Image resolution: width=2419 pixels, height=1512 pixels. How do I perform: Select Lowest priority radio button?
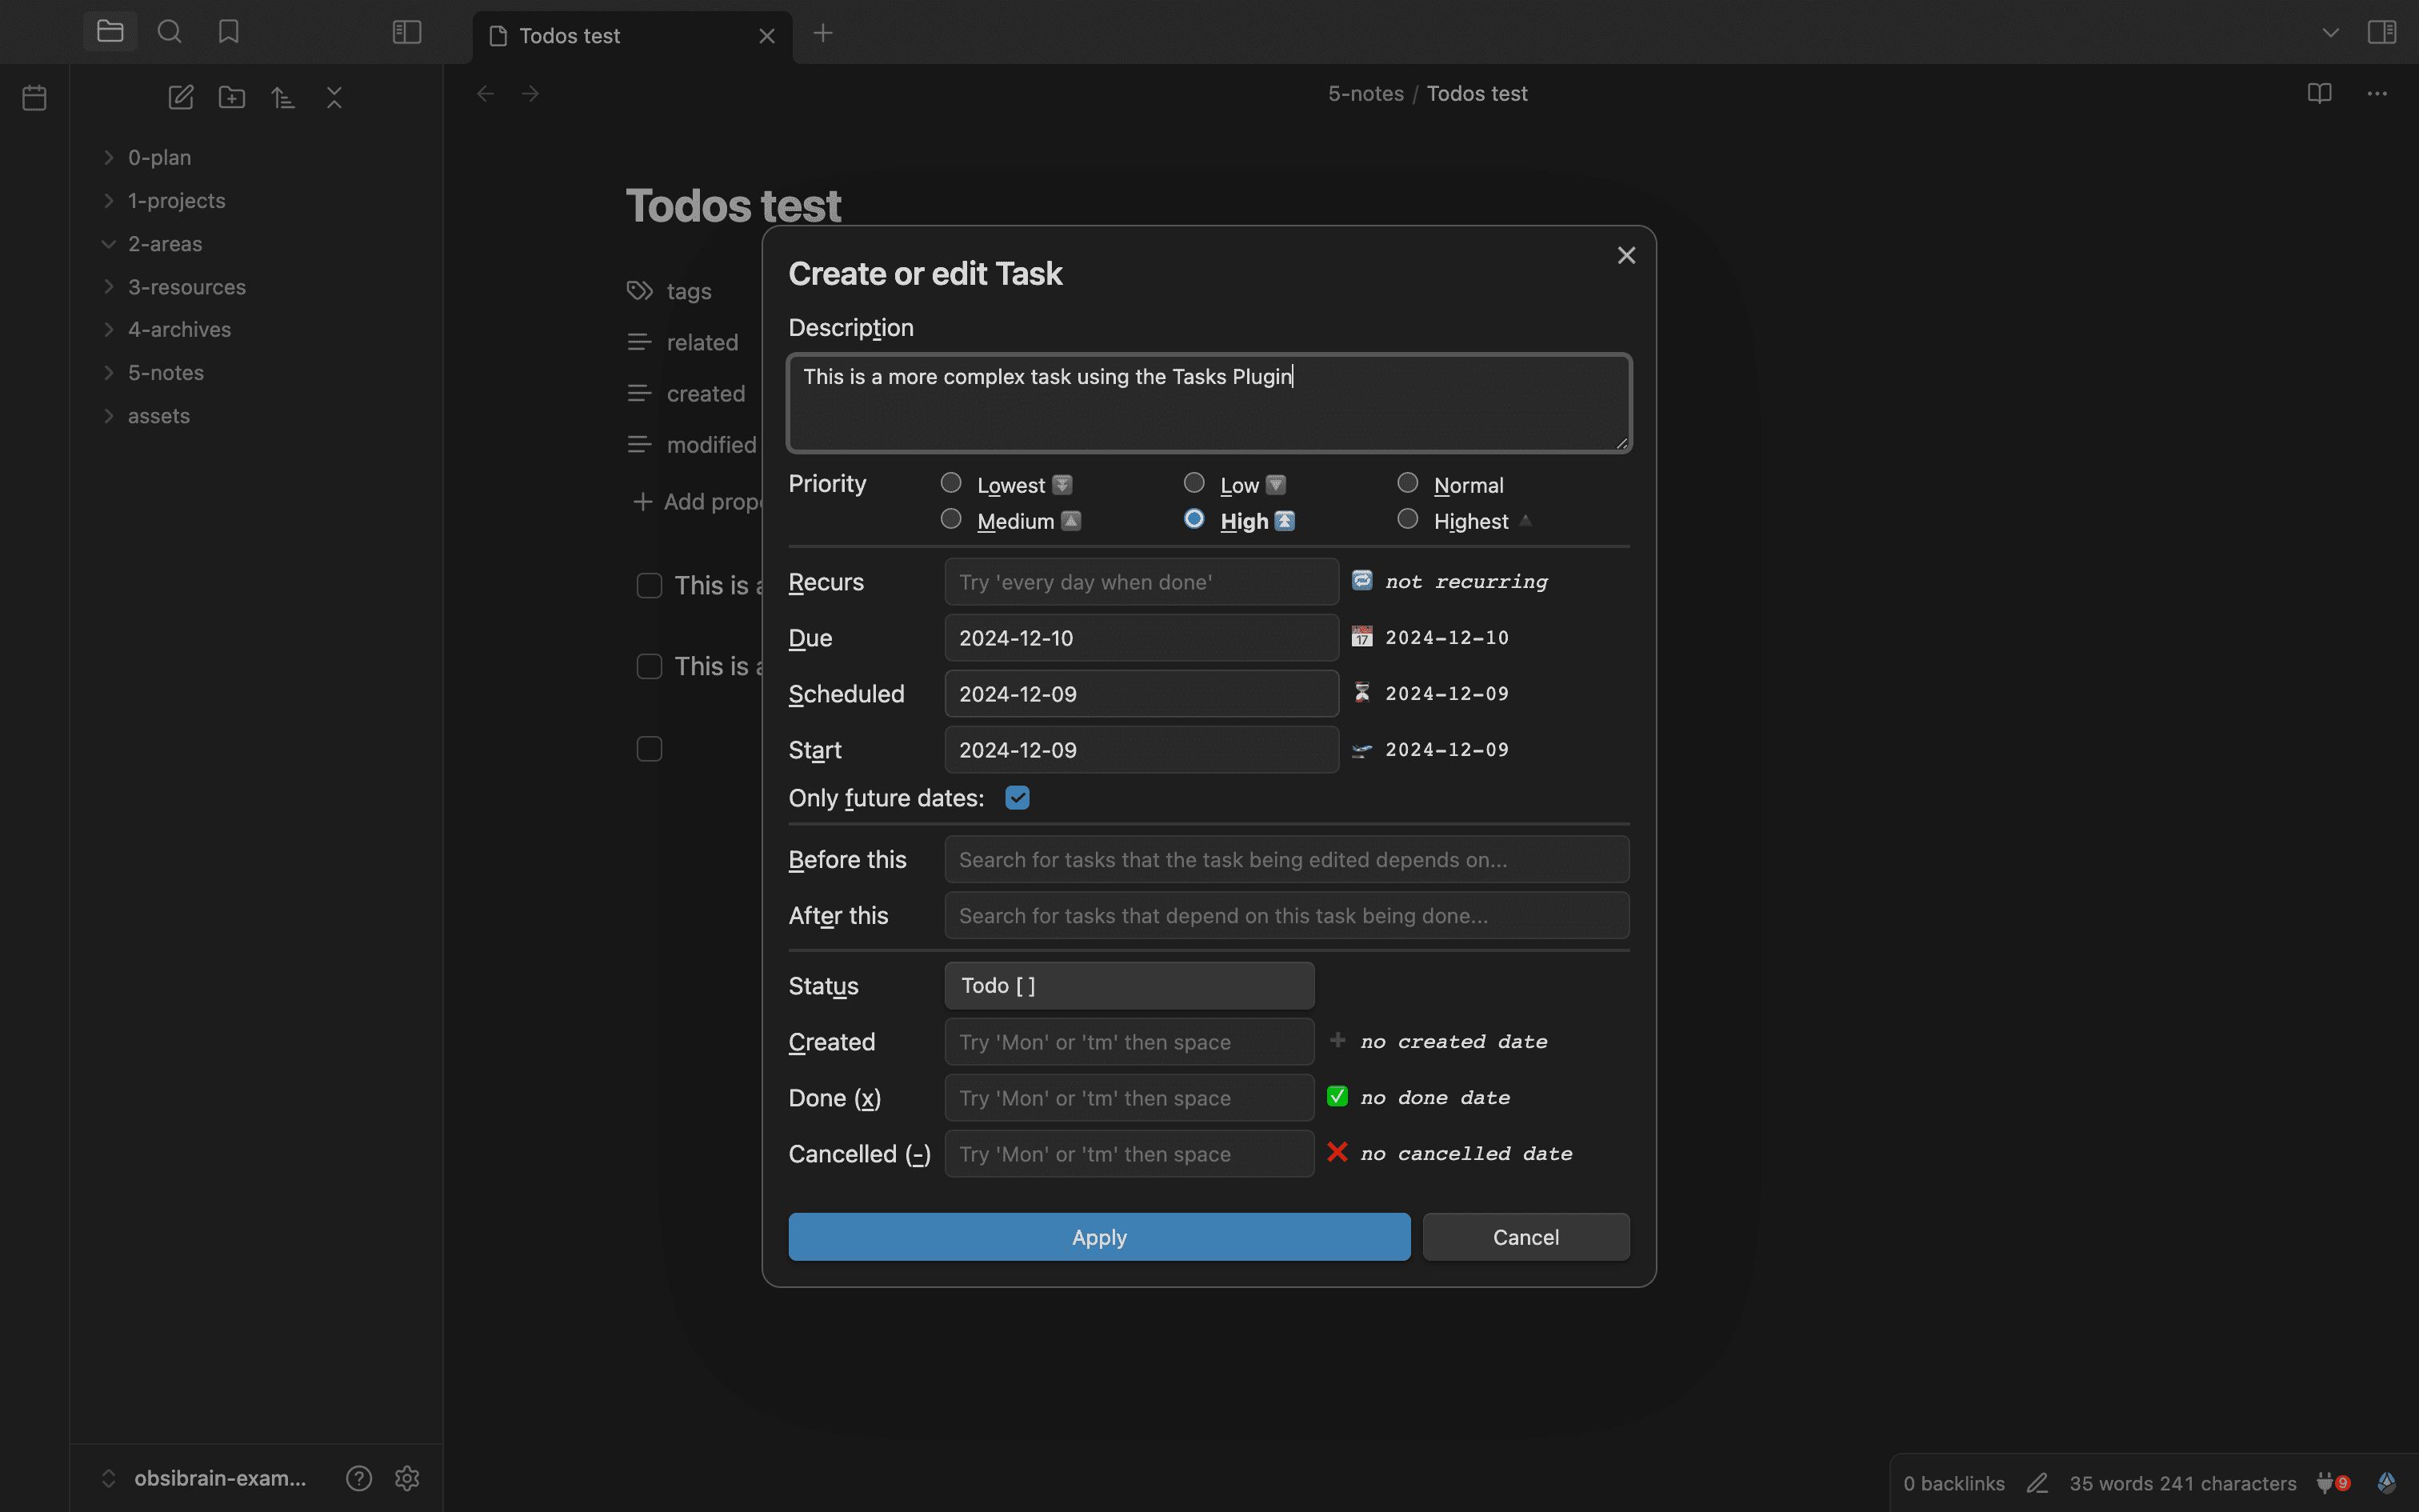pos(950,483)
